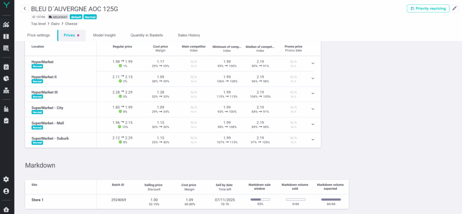Open the clipboard checklist sidebar icon

pos(6,121)
